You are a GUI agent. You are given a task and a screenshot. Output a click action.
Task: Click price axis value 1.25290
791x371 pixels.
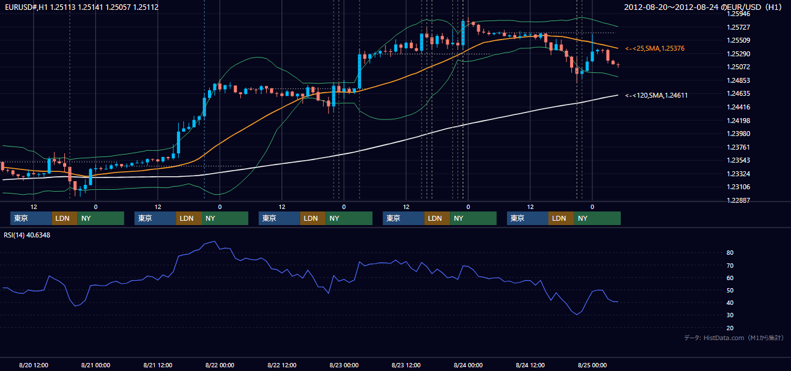pyautogui.click(x=739, y=54)
